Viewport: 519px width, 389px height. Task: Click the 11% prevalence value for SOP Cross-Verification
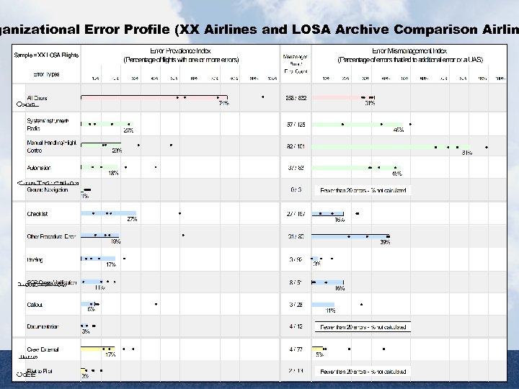[99, 287]
